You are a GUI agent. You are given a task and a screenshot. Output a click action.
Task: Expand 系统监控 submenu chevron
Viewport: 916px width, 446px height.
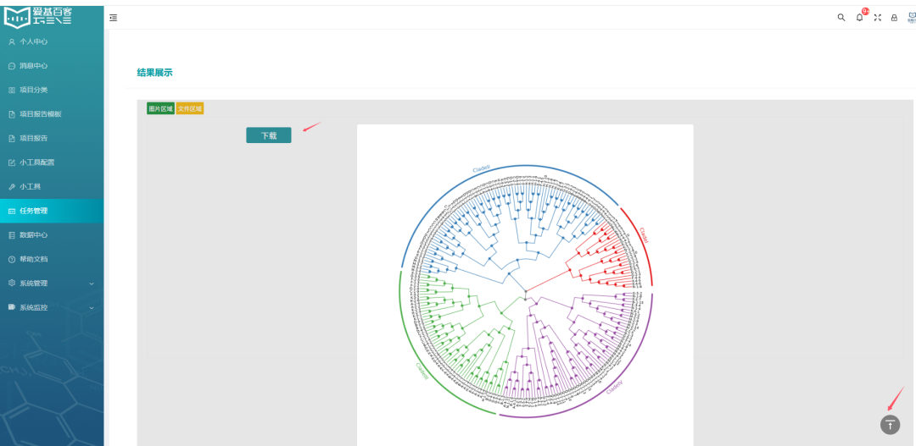[x=91, y=308]
